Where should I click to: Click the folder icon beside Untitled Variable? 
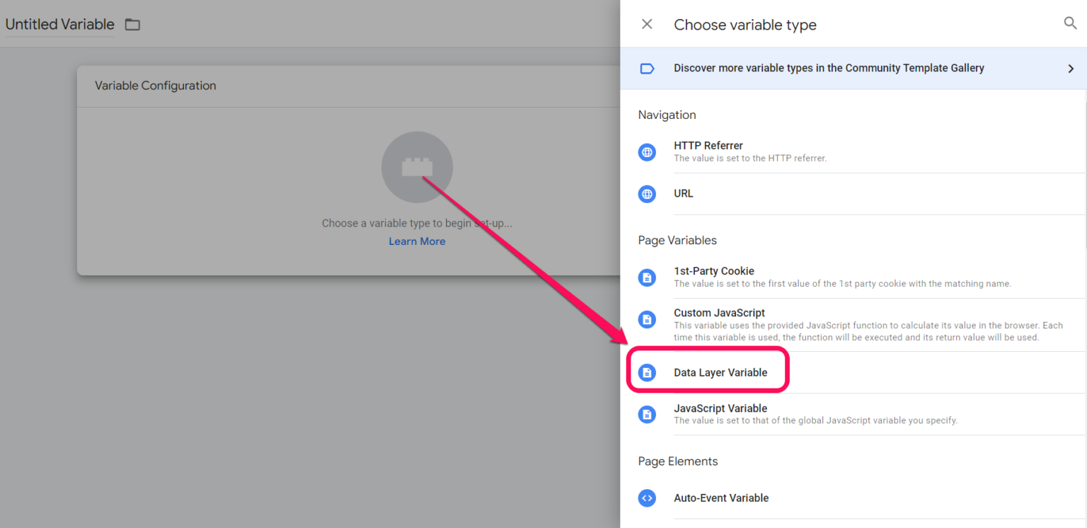tap(132, 23)
